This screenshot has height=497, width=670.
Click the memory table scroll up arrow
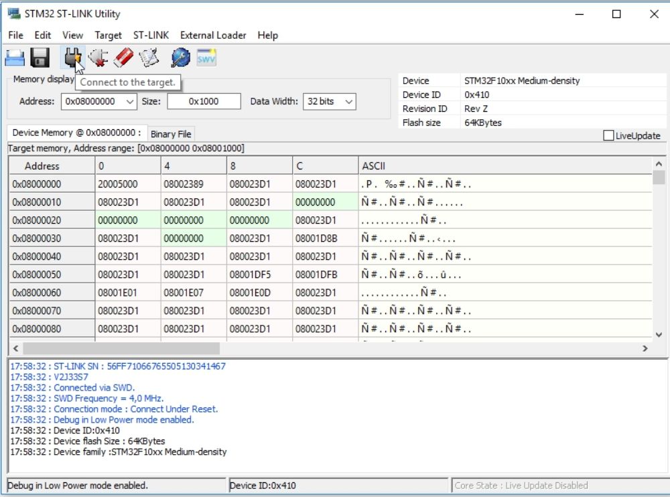[x=659, y=164]
